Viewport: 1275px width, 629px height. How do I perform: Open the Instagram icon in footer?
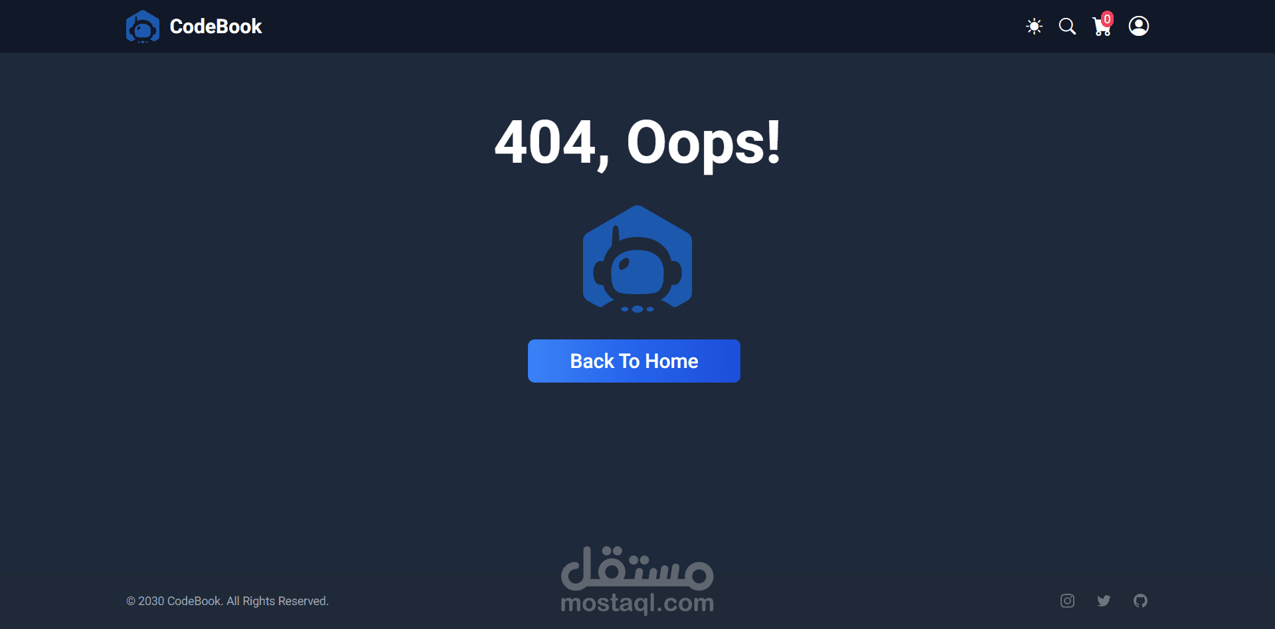1067,600
